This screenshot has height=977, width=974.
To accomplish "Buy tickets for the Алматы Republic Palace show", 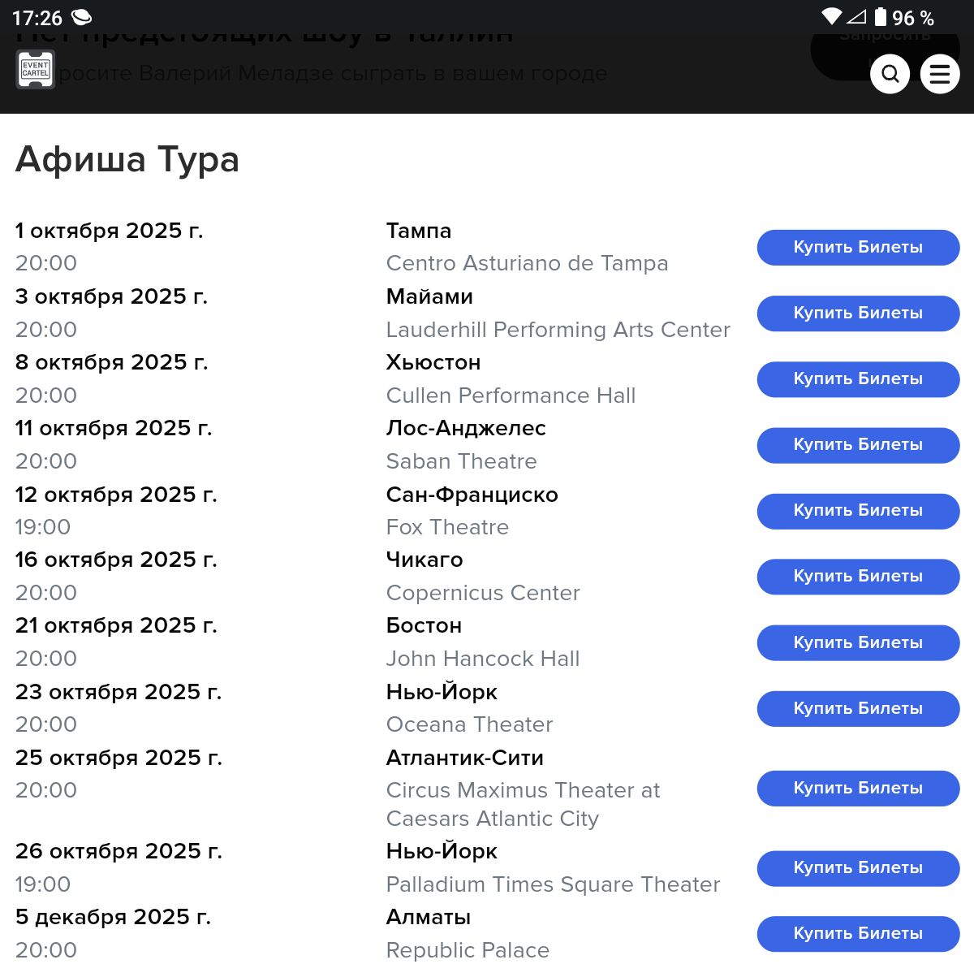I will (x=858, y=934).
